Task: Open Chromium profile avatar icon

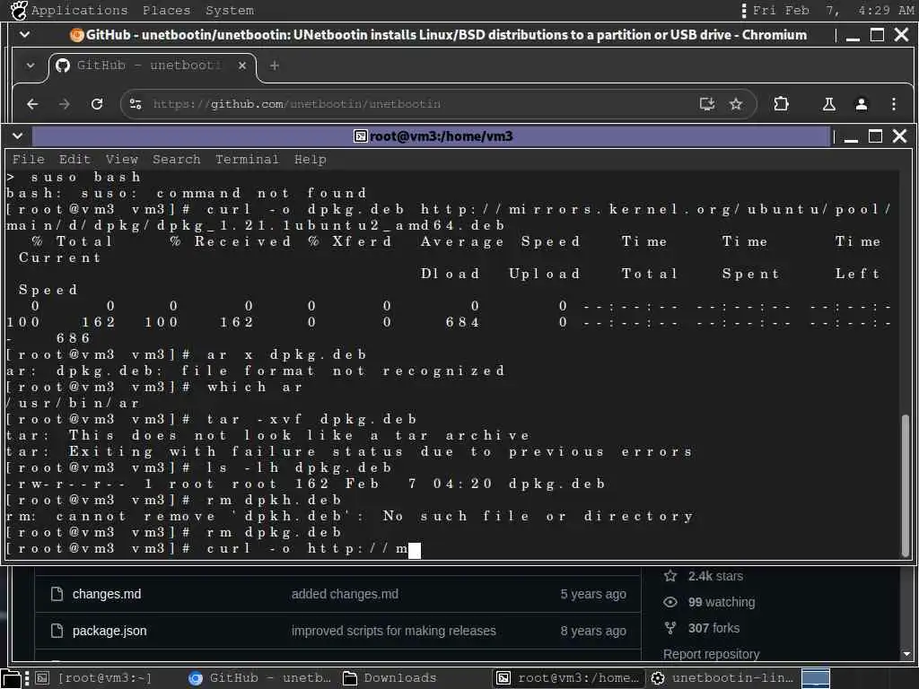Action: [861, 104]
